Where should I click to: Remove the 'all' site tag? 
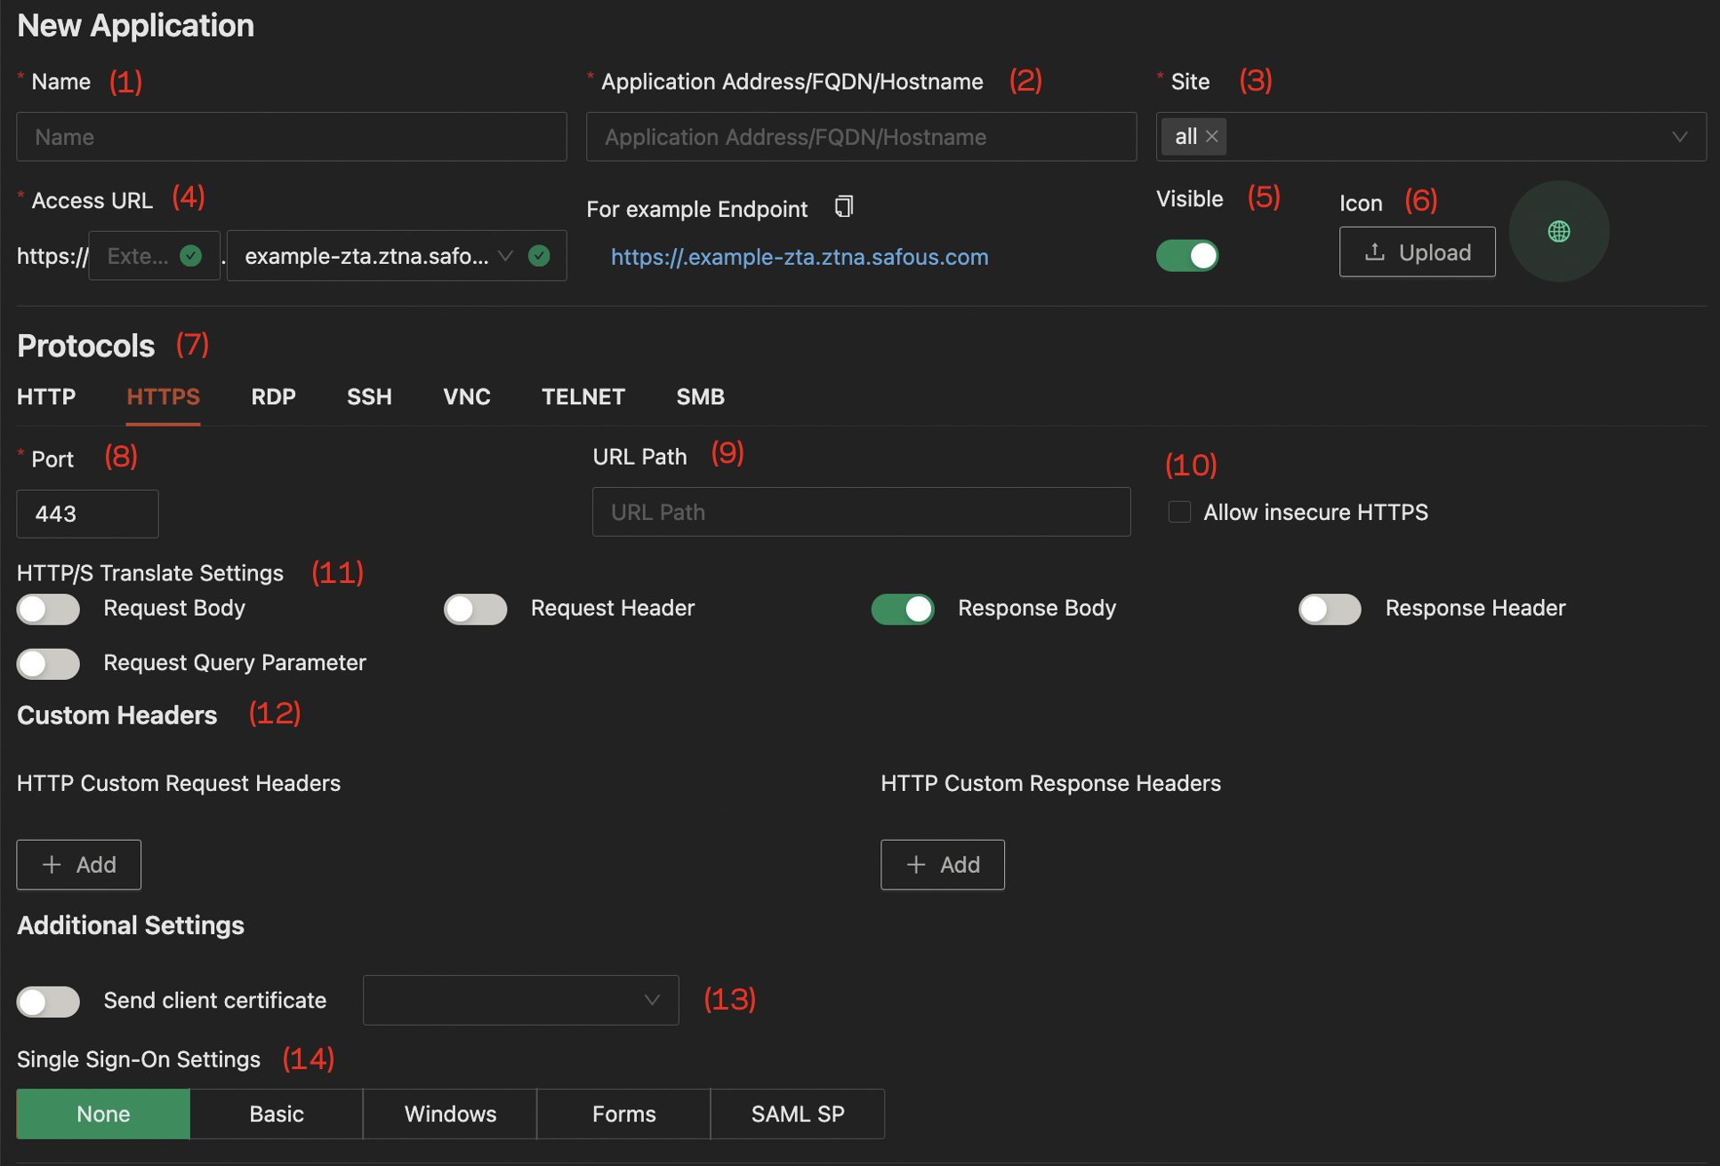pyautogui.click(x=1212, y=137)
